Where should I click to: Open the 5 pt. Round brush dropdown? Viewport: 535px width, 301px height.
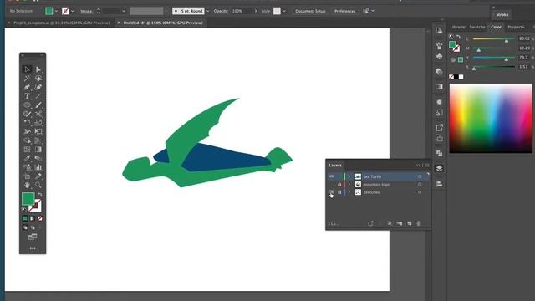click(x=208, y=11)
